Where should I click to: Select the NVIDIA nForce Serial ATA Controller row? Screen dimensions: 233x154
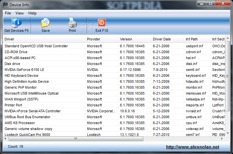click(x=114, y=111)
